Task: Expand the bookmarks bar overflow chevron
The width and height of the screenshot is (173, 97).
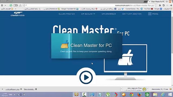Action: pyautogui.click(x=16, y=9)
